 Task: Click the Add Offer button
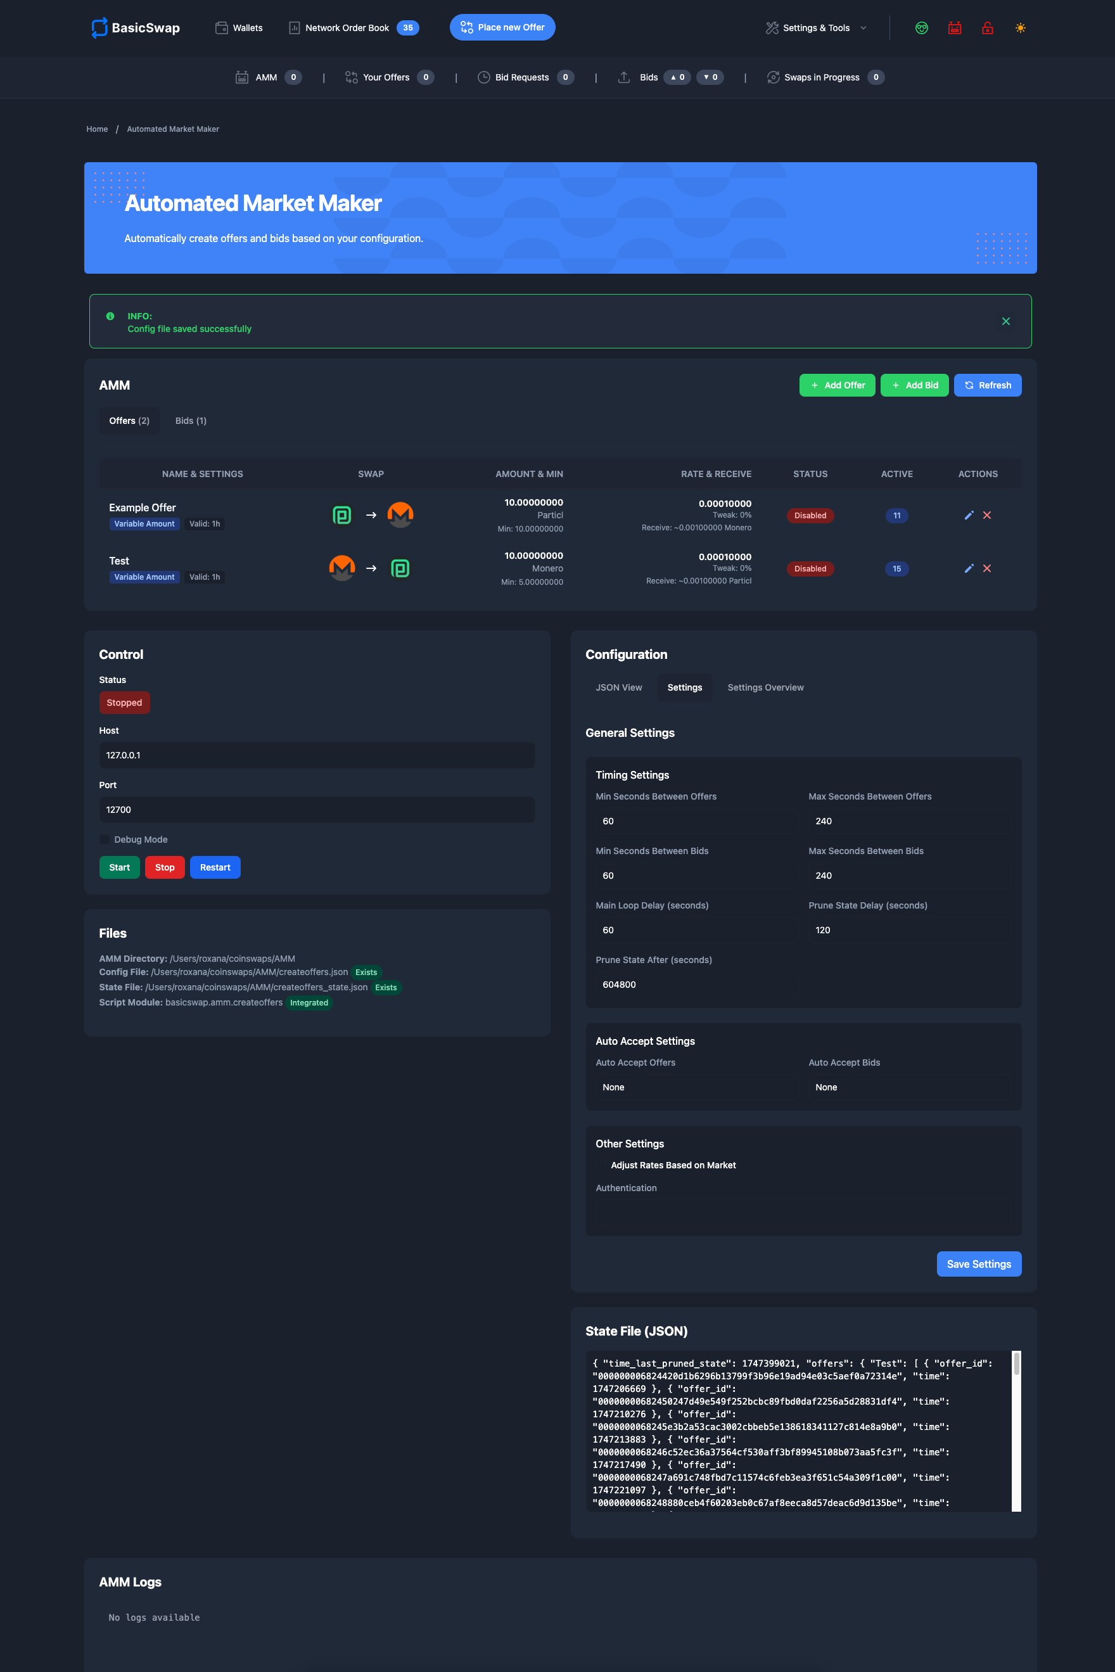pos(837,385)
